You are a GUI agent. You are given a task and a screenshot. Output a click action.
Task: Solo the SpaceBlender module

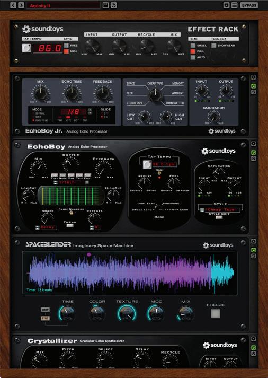253,256
